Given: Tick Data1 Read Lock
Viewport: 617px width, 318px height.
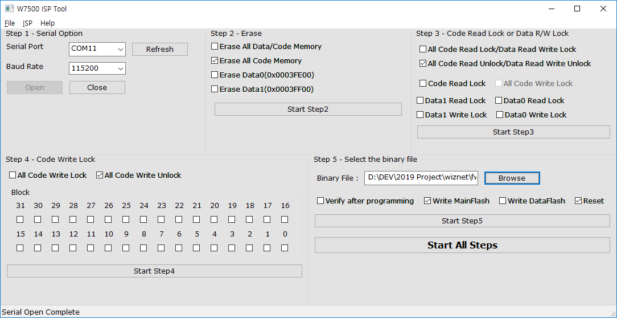Looking at the screenshot, I should click(x=420, y=100).
